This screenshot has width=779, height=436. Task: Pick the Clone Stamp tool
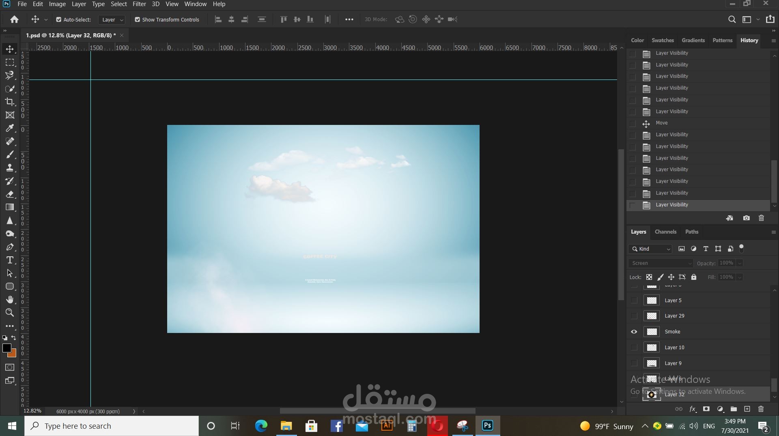[x=10, y=168]
